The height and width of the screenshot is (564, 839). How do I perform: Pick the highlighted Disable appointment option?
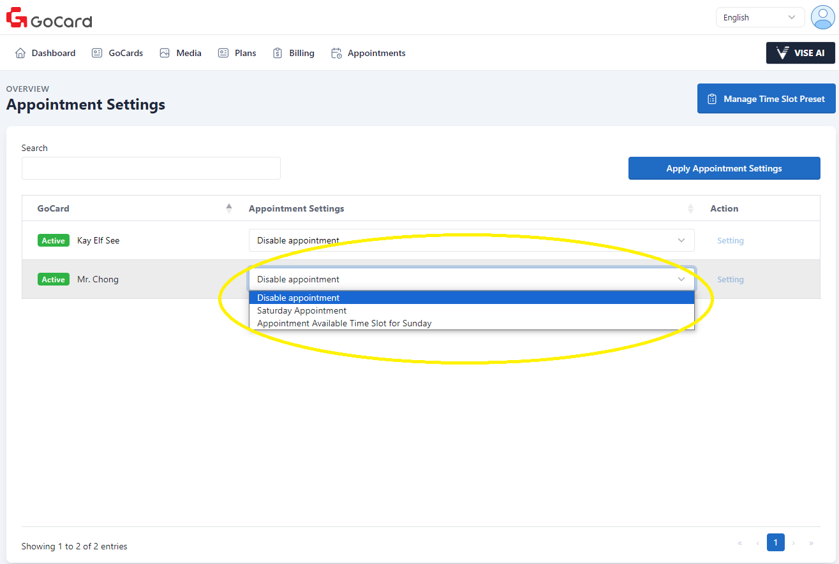[x=299, y=298]
